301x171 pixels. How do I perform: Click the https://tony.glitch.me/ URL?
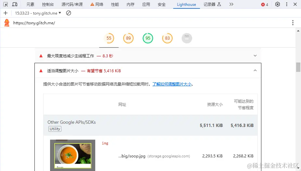tap(34, 23)
